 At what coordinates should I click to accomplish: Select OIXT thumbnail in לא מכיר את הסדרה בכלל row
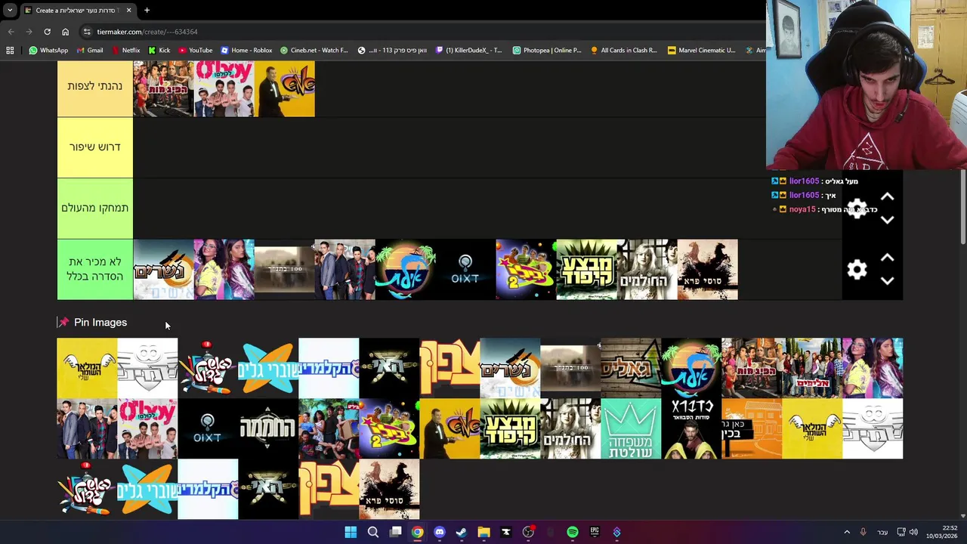point(465,270)
